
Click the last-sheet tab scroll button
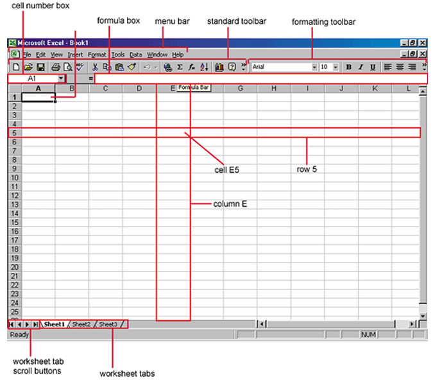click(x=35, y=324)
